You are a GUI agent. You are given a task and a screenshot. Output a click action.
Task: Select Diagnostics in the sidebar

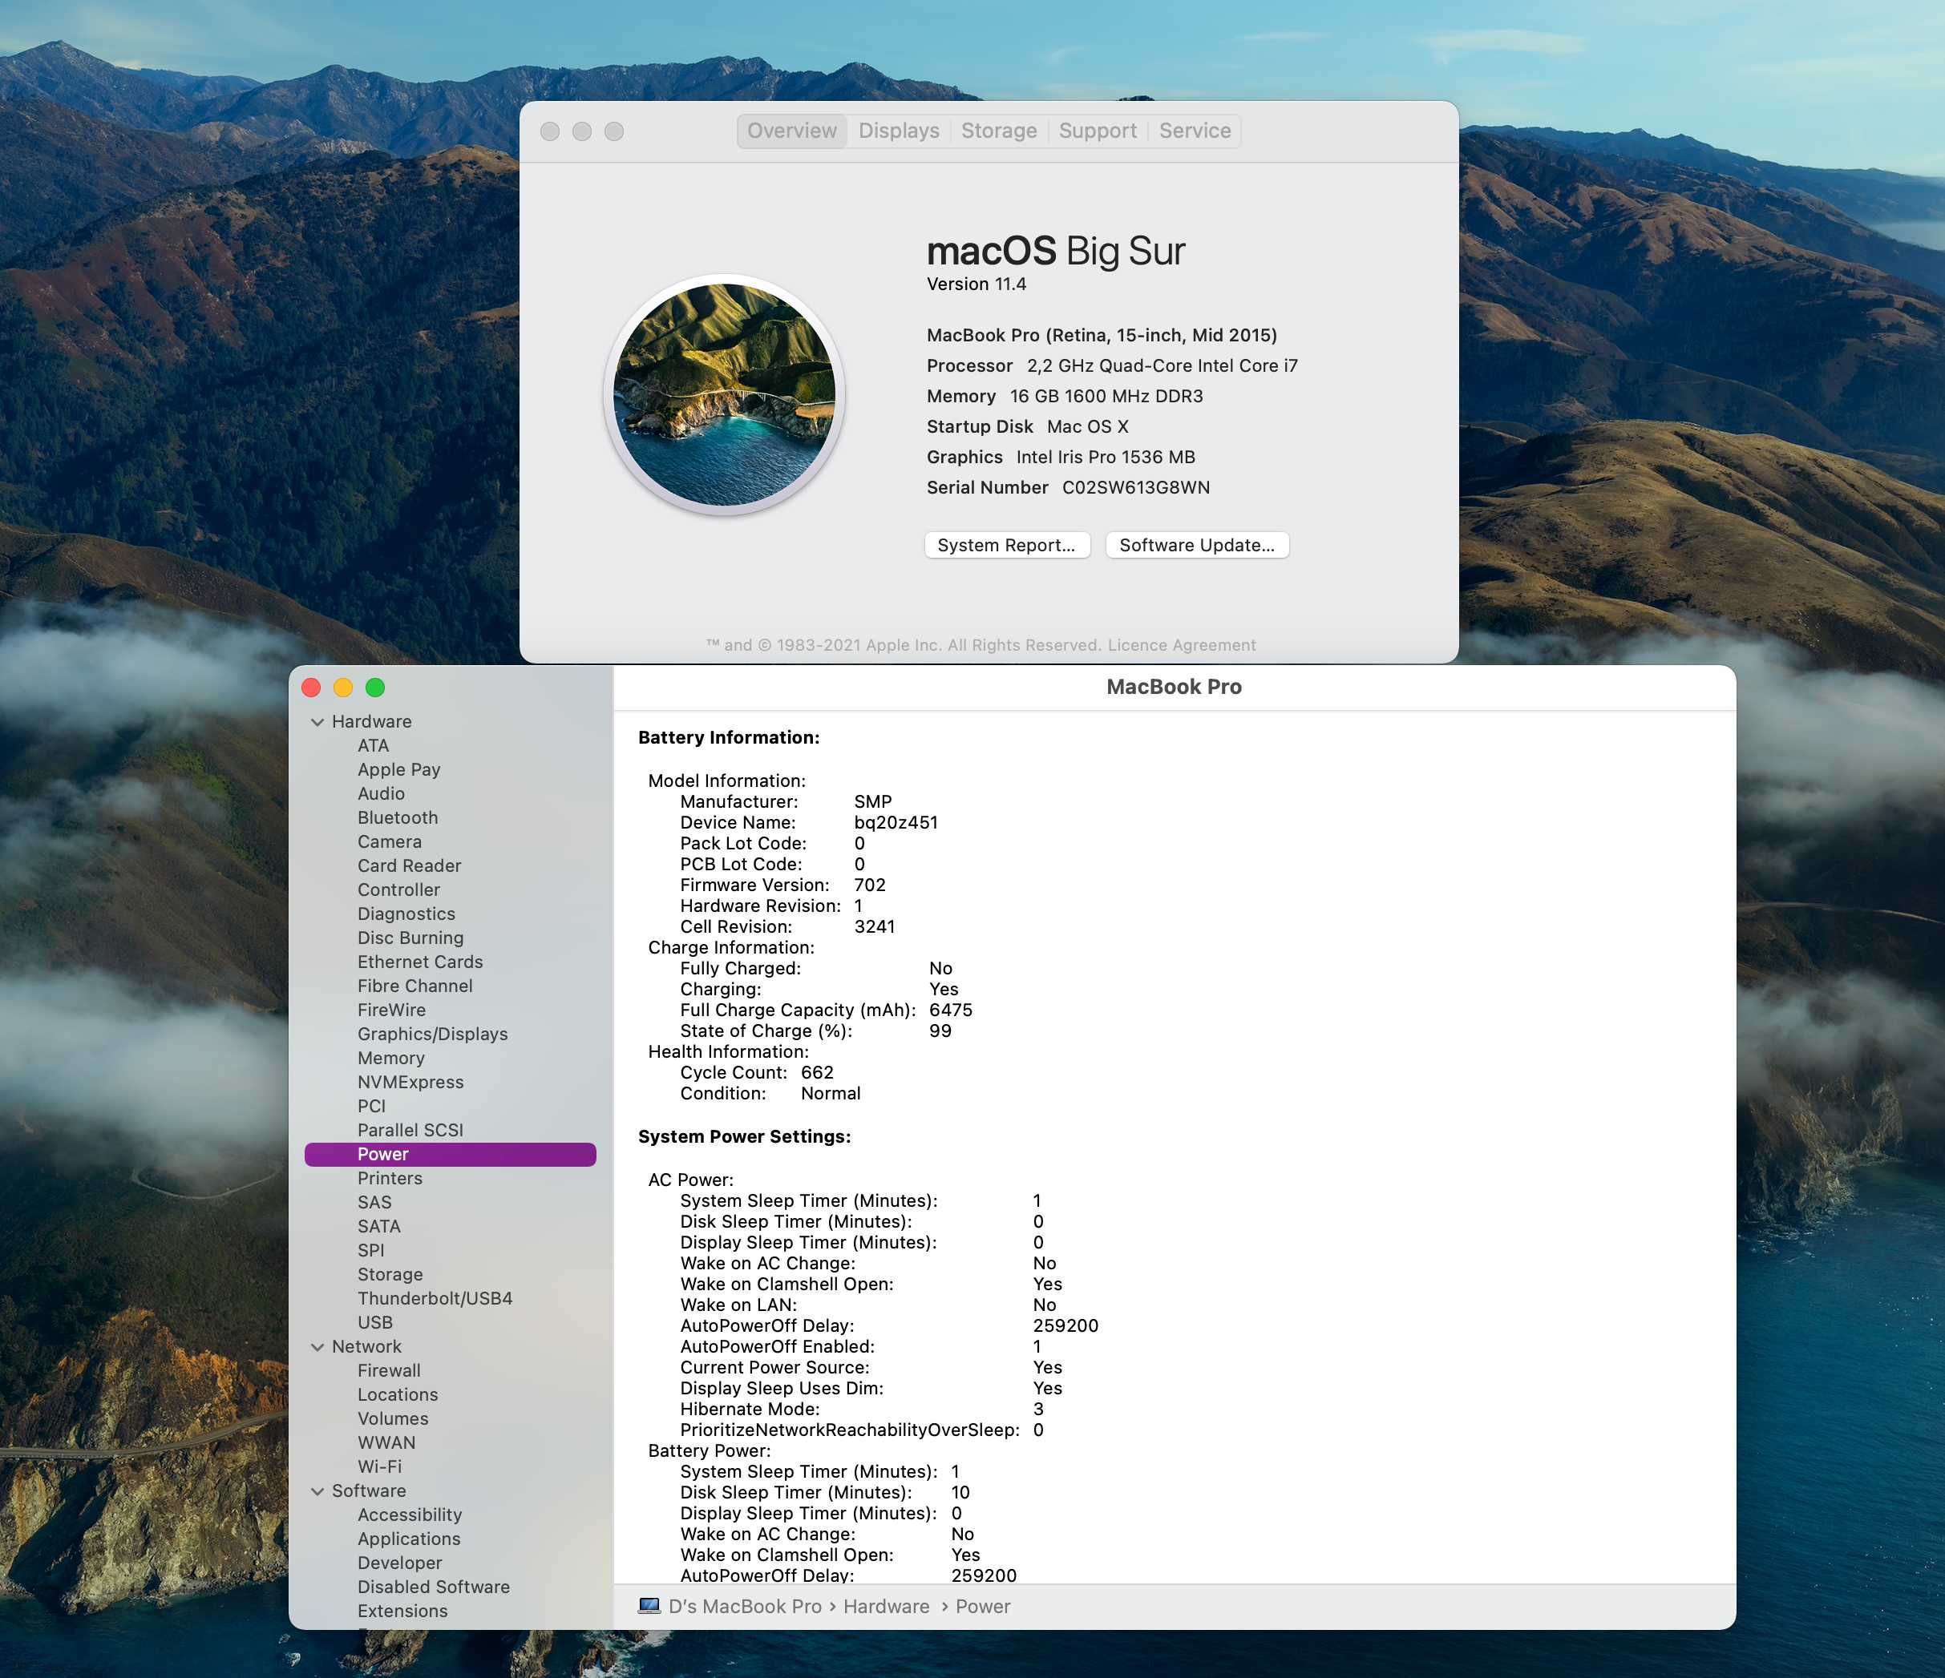click(x=406, y=914)
